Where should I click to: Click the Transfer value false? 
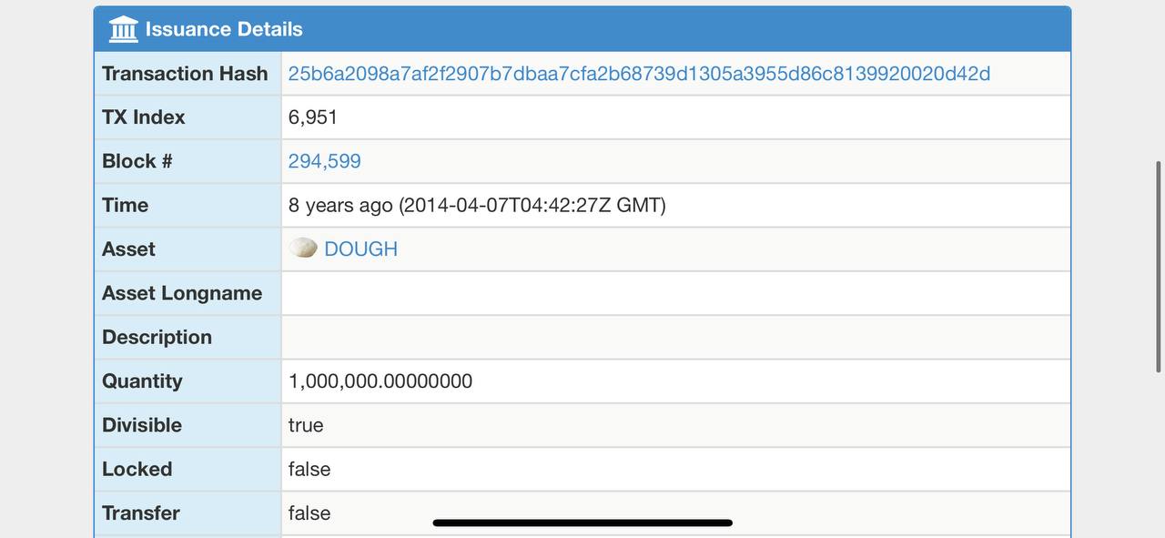click(309, 513)
